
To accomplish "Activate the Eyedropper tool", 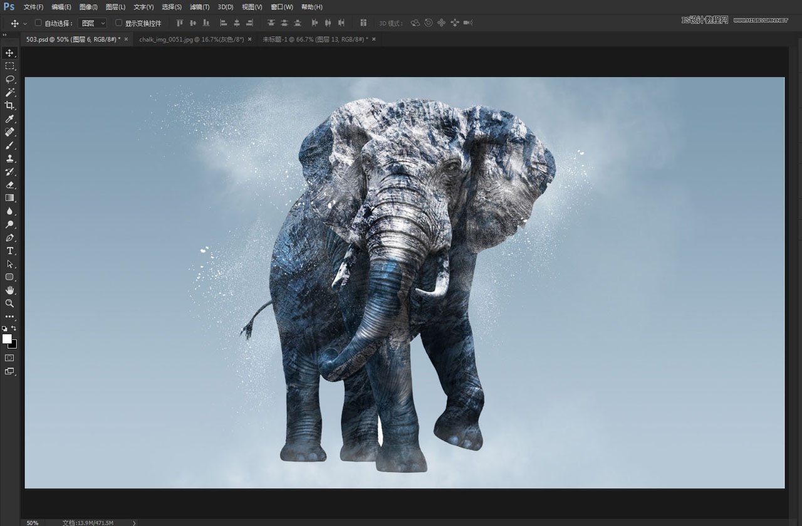I will click(9, 119).
